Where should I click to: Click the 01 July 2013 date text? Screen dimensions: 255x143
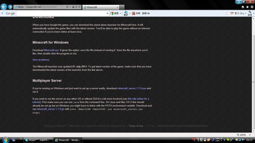click(80, 67)
